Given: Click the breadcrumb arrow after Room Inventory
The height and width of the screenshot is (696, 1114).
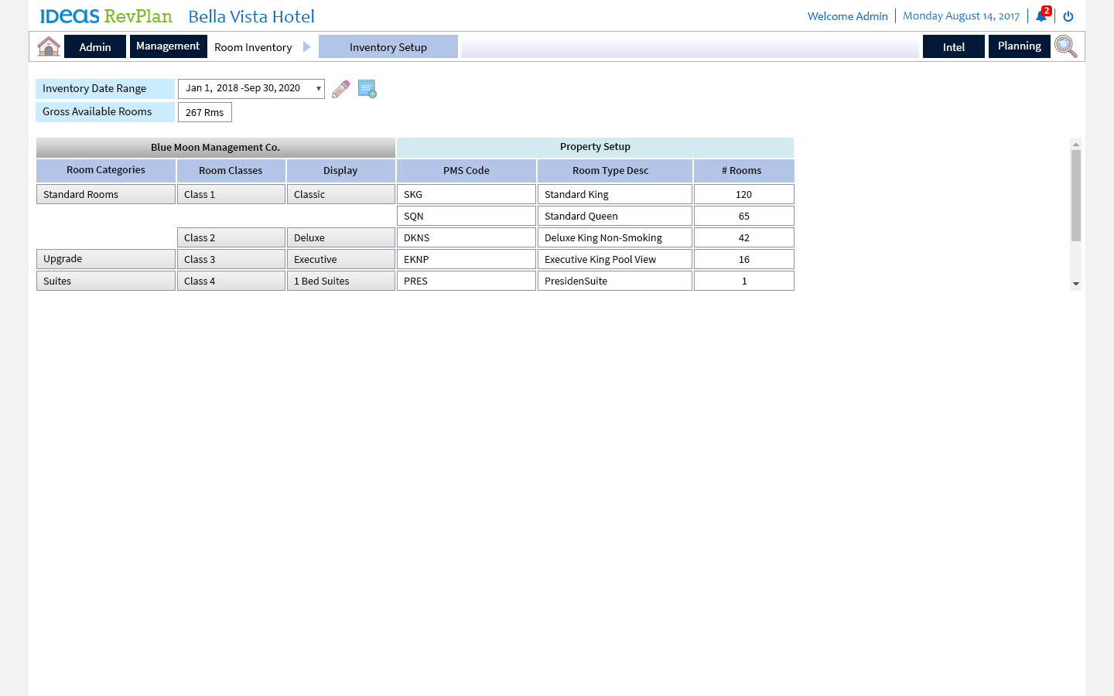Looking at the screenshot, I should (x=307, y=47).
